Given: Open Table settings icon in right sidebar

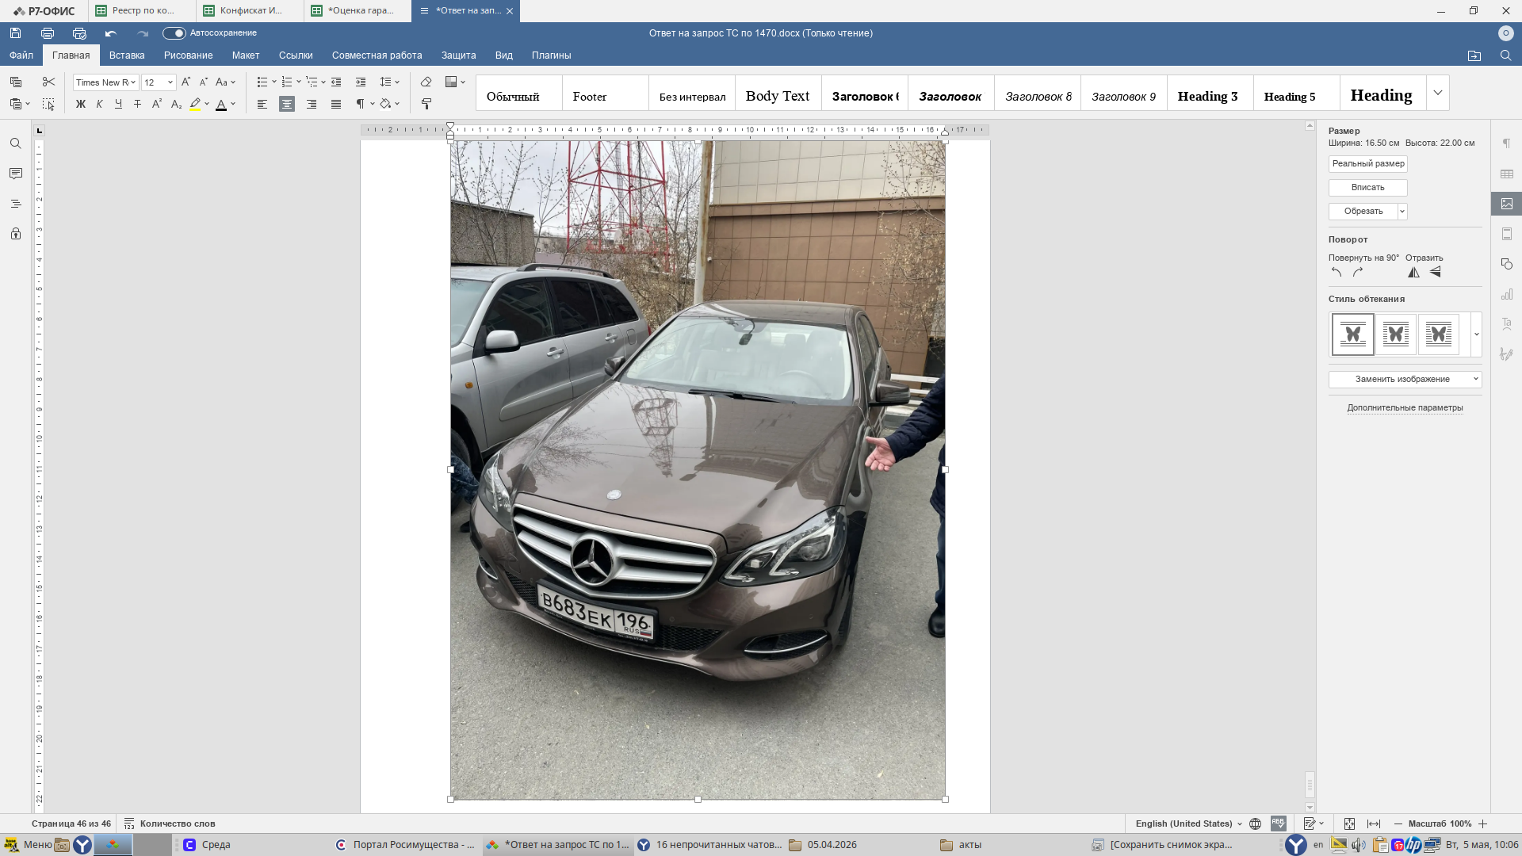Looking at the screenshot, I should (1507, 174).
